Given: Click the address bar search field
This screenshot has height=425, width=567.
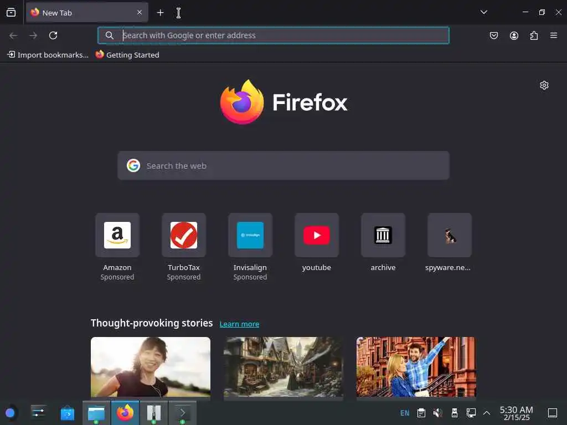Looking at the screenshot, I should coord(274,35).
